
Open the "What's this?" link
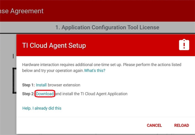[x=95, y=71]
